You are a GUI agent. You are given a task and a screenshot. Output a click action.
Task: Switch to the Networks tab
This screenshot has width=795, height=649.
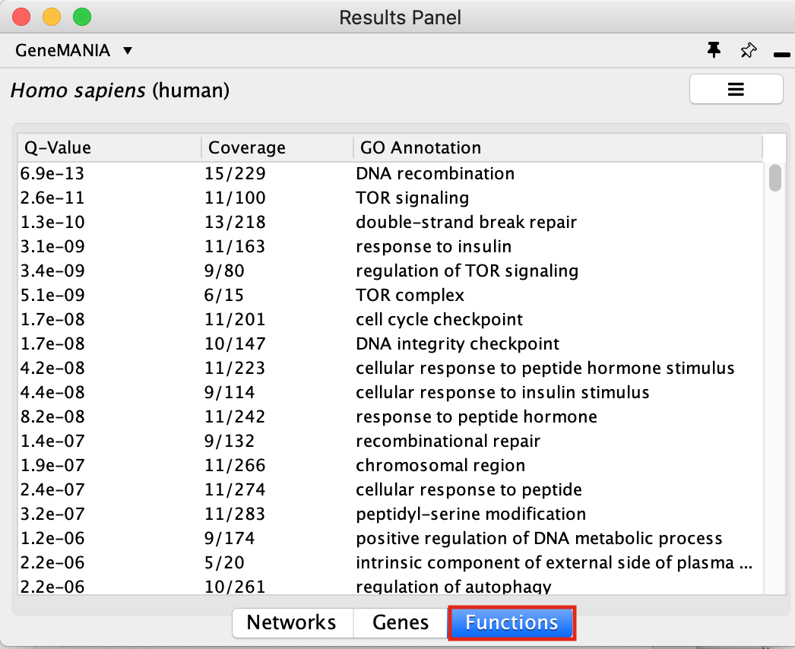[x=292, y=622]
